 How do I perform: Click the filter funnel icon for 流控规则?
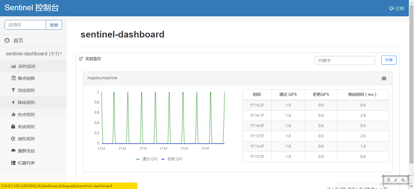(x=13, y=90)
